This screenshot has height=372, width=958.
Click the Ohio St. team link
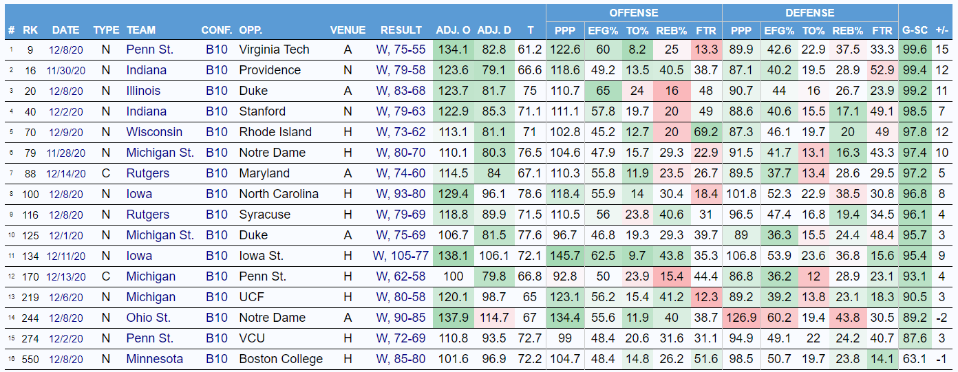pos(149,318)
